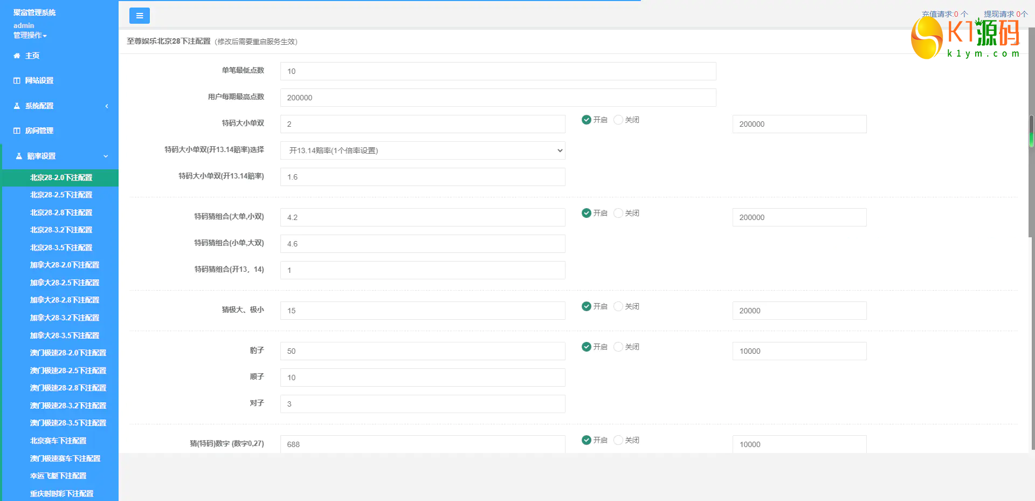Image resolution: width=1035 pixels, height=501 pixels.
Task: Select 关闭 radio for 猜极大、极小
Action: [x=618, y=306]
